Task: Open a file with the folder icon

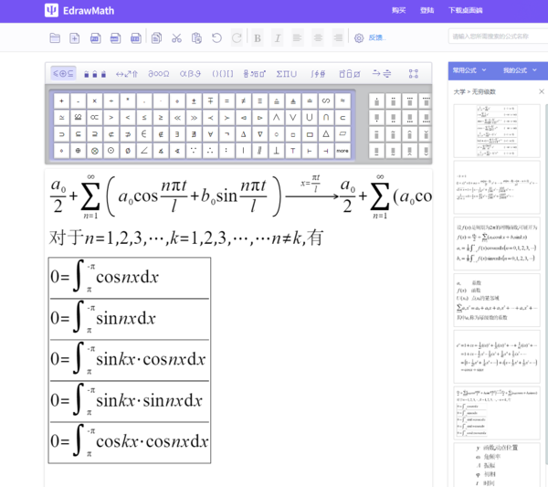Action: 55,37
